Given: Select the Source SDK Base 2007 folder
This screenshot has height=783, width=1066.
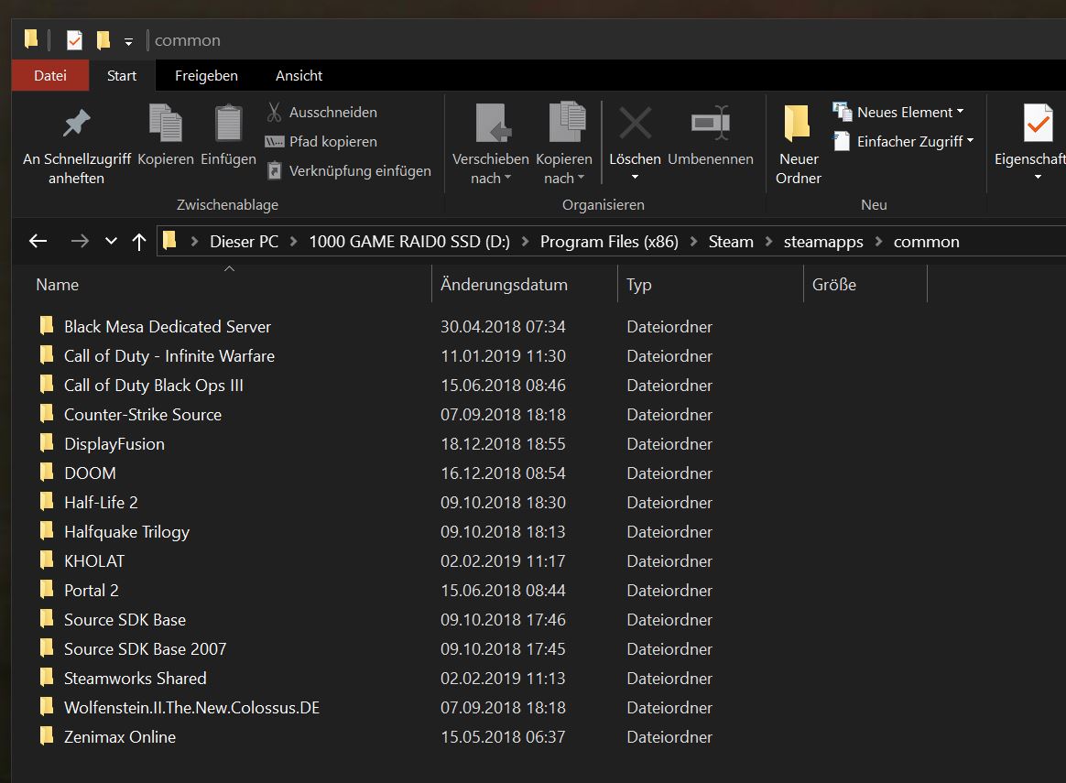Looking at the screenshot, I should click(145, 649).
